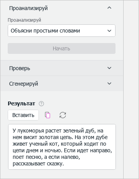Click the Проанализируй section header title
This screenshot has width=139, height=179.
[x=28, y=8]
